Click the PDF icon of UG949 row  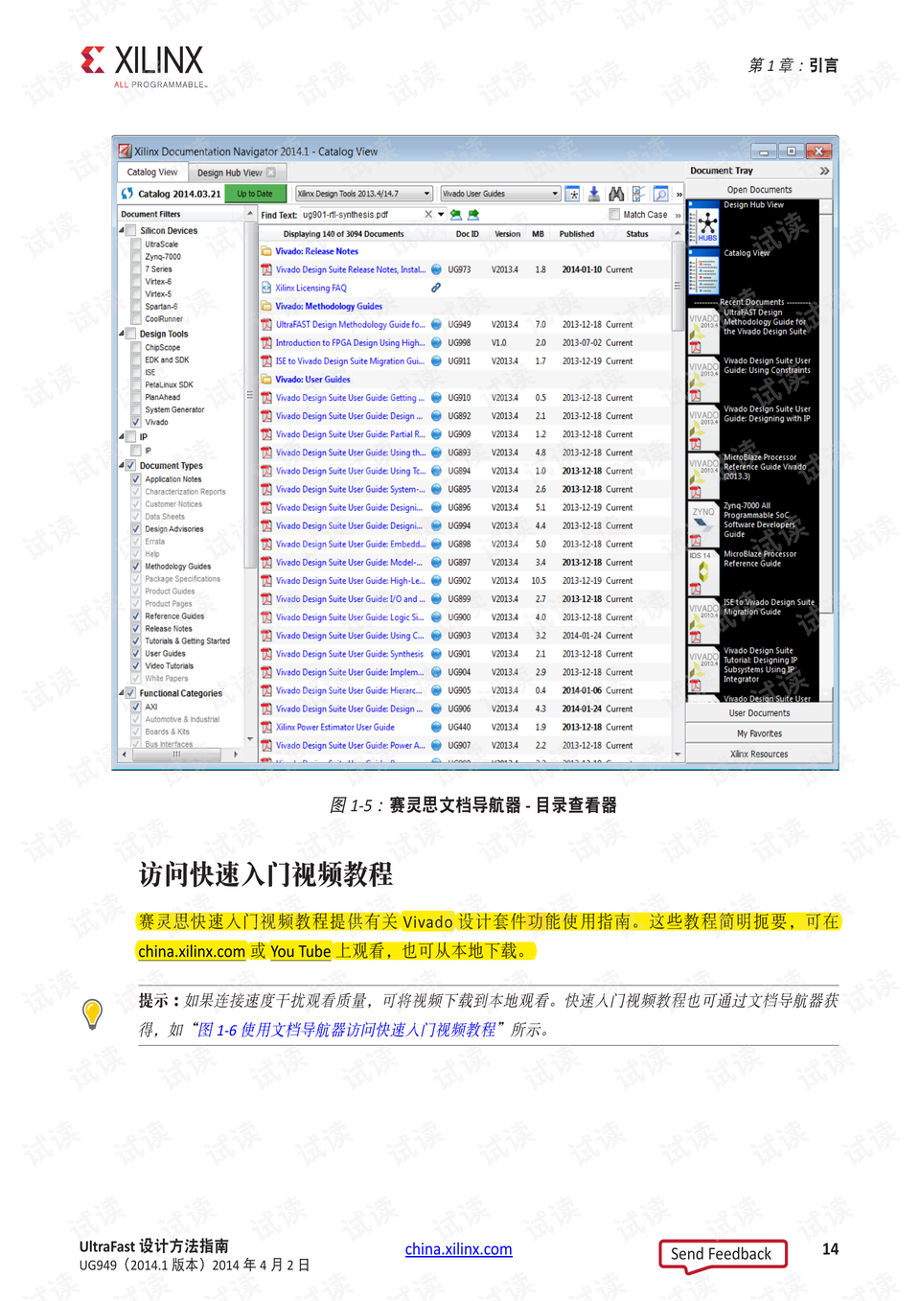click(x=266, y=324)
